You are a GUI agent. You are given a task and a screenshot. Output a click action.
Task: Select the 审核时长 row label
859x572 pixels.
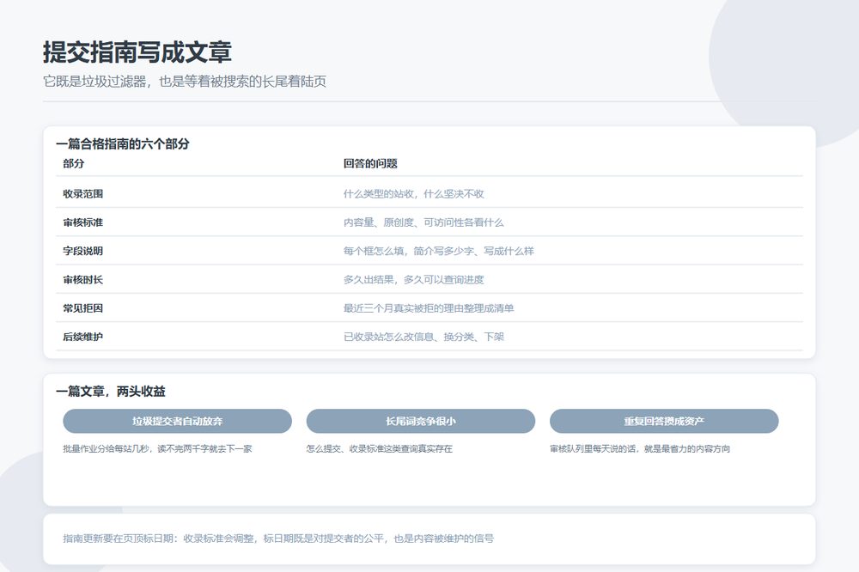coord(82,279)
